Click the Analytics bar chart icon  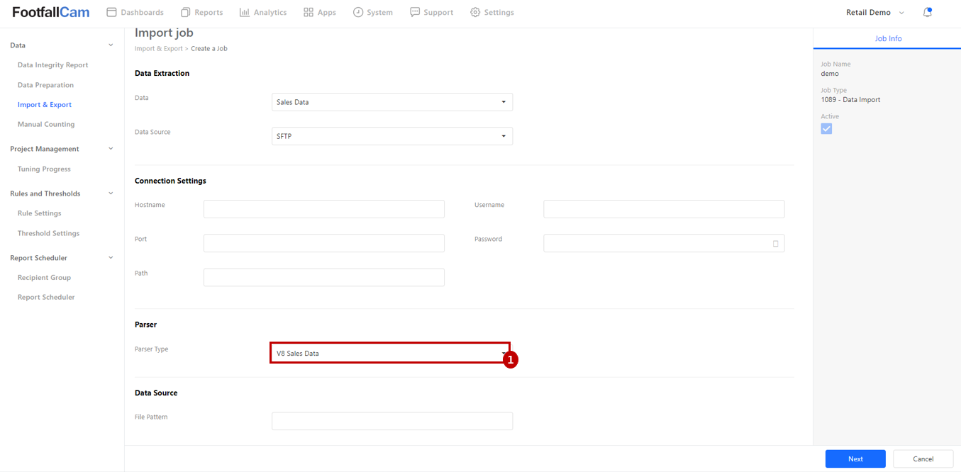(245, 12)
